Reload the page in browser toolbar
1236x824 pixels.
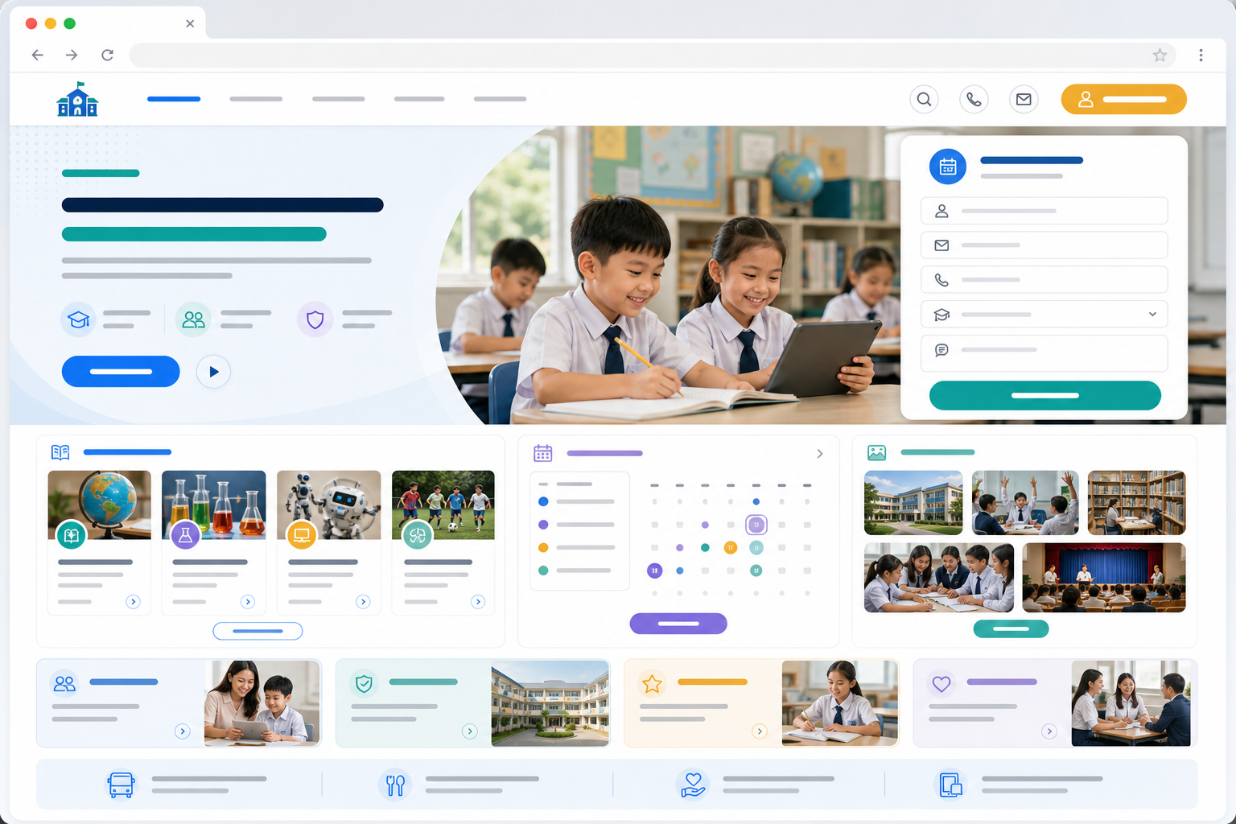107,55
